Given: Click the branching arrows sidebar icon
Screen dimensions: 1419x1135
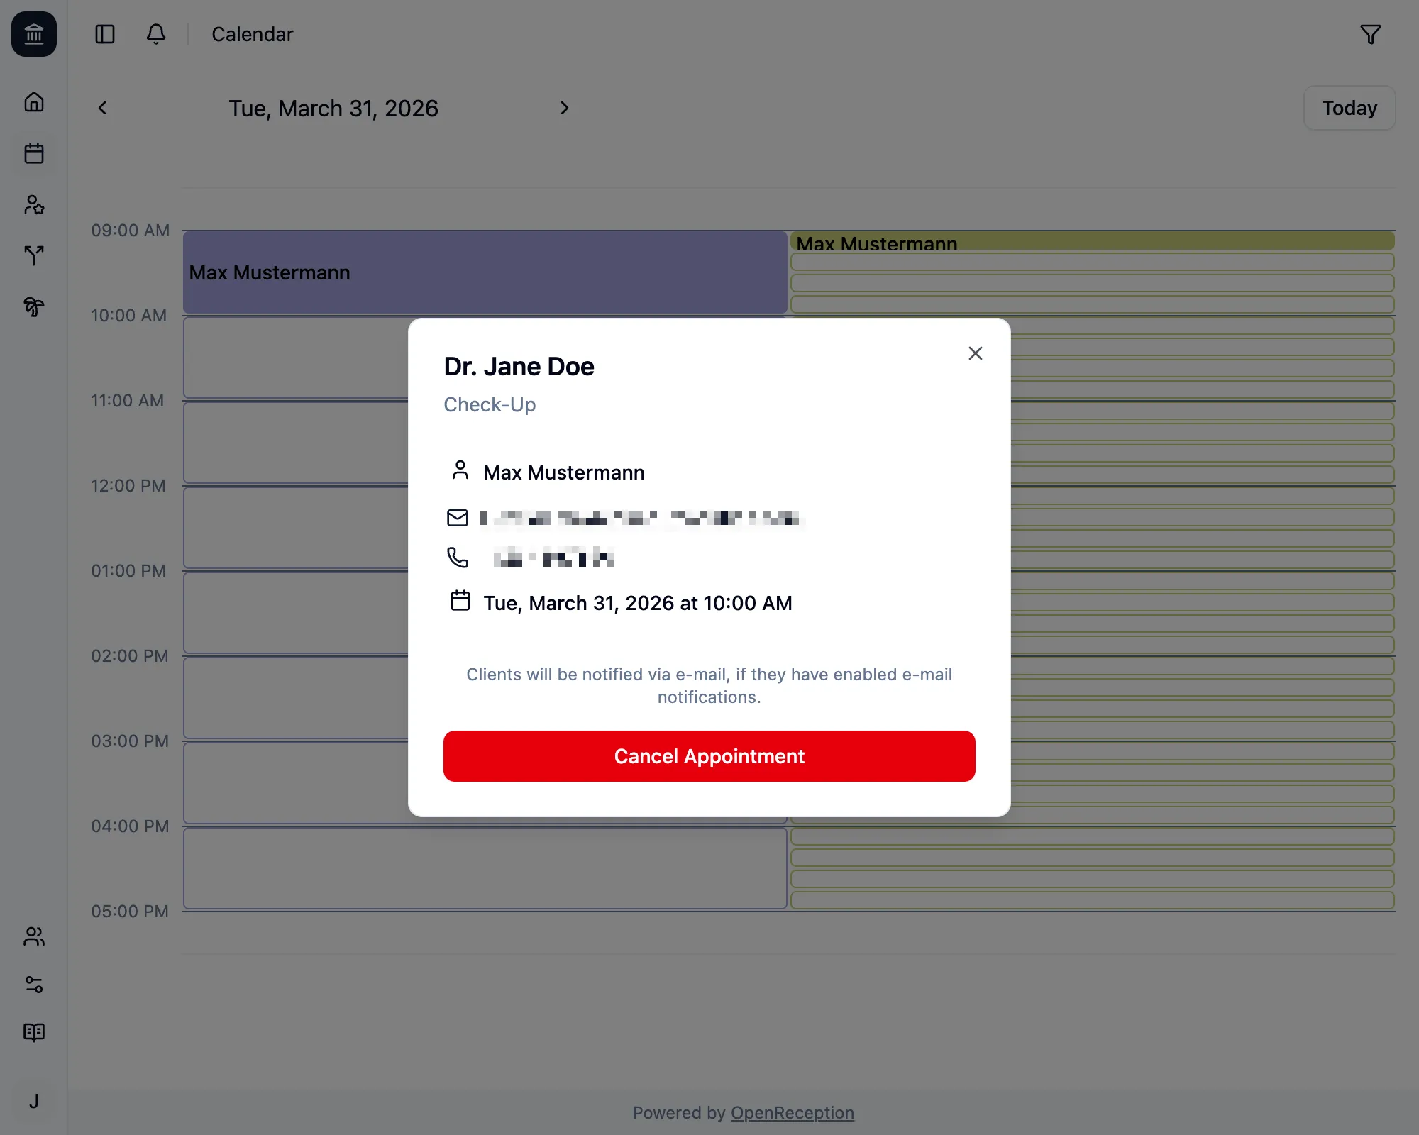Looking at the screenshot, I should [33, 256].
